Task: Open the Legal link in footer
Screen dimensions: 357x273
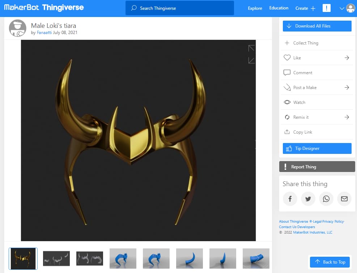Action: click(x=317, y=221)
